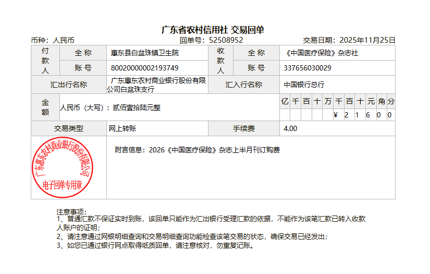This screenshot has height=274, width=430.
Task: Click the transaction date 2025年11月25日
Action: [367, 40]
